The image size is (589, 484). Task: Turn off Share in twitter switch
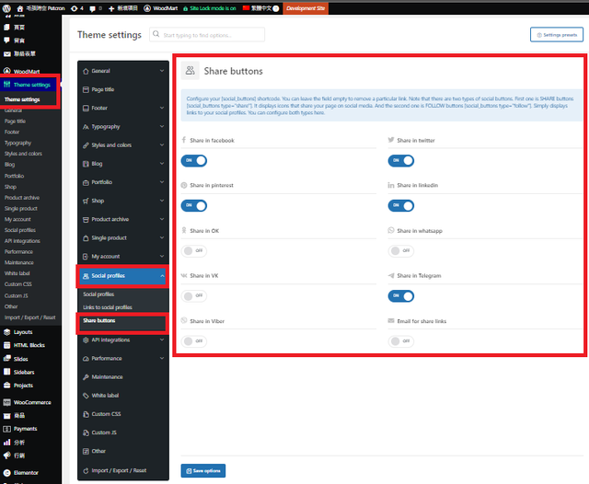click(401, 161)
